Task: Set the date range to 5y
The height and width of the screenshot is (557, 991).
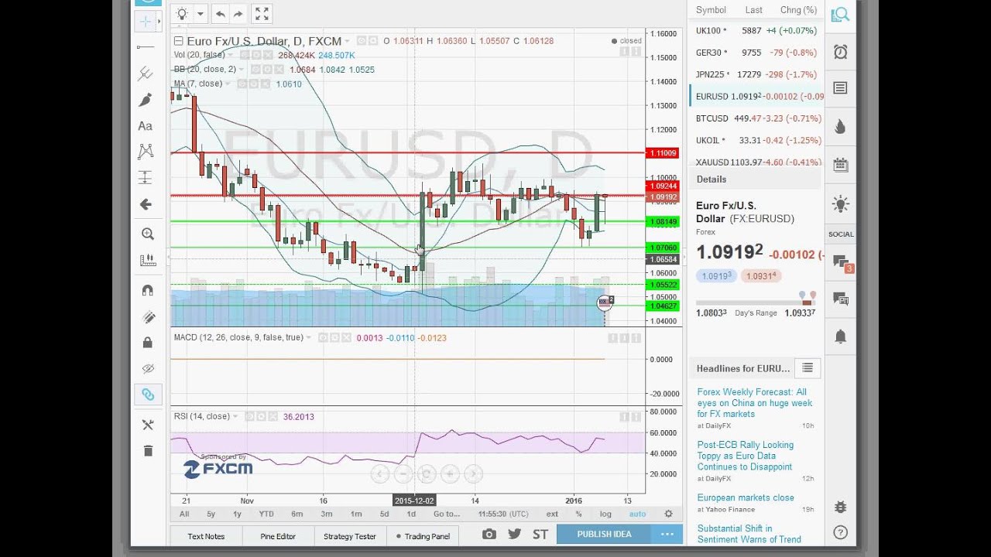Action: click(211, 514)
